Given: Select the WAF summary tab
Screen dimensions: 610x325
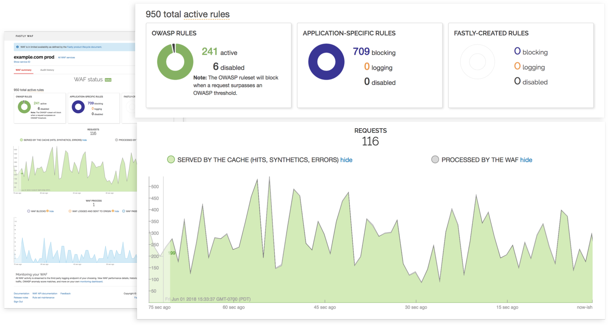Looking at the screenshot, I should [x=23, y=70].
